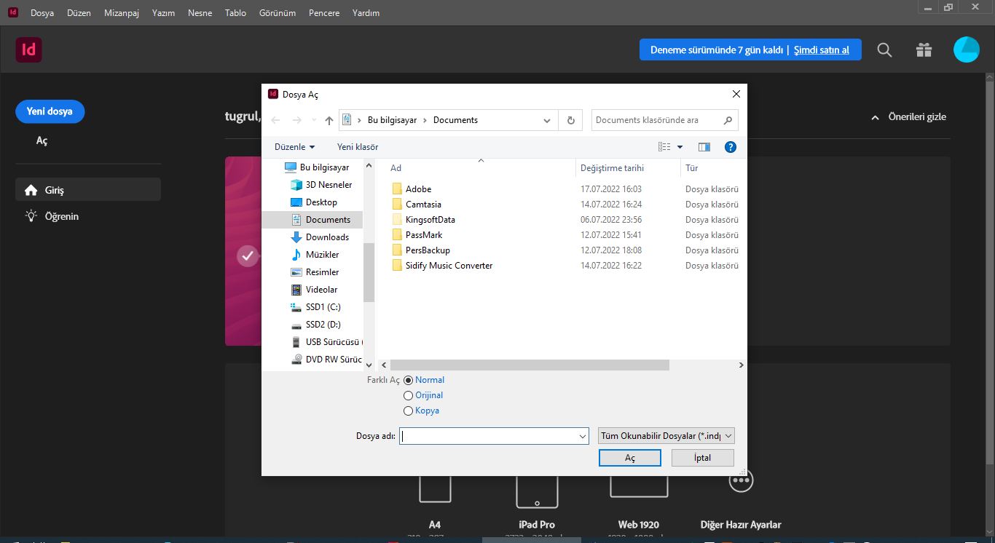
Task: Click the blue Yeni dosya button
Action: (50, 111)
